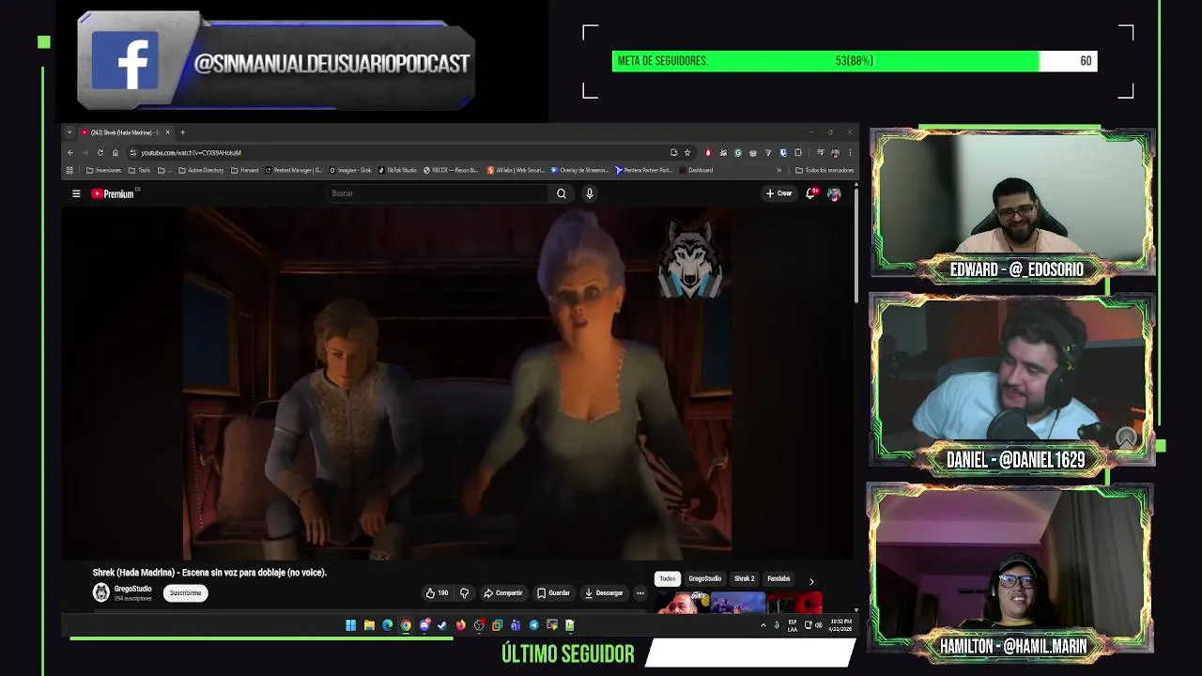Dislike the video with thumbs down
Image resolution: width=1202 pixels, height=676 pixels.
pos(464,593)
